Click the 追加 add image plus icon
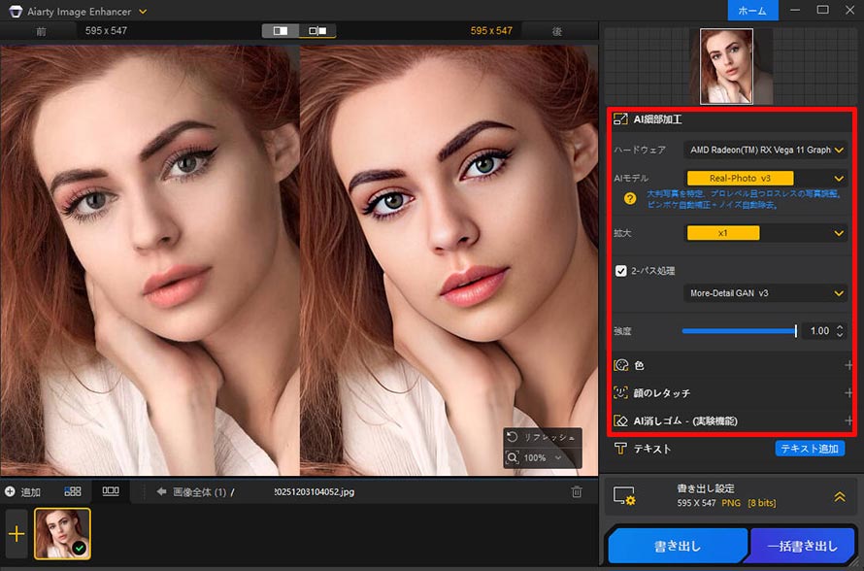The height and width of the screenshot is (571, 864). (x=9, y=491)
